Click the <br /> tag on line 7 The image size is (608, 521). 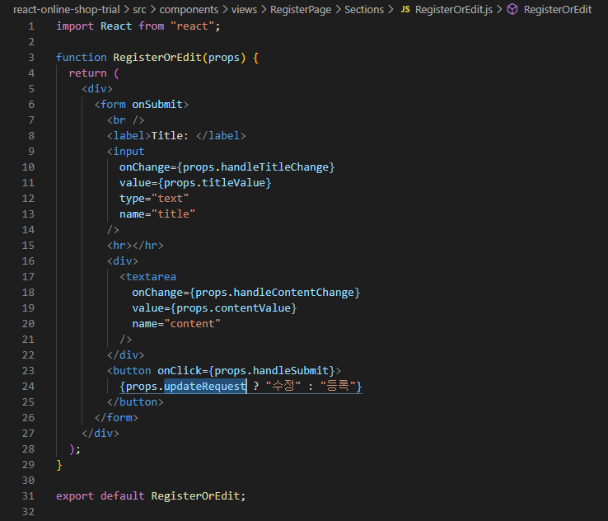pos(125,120)
